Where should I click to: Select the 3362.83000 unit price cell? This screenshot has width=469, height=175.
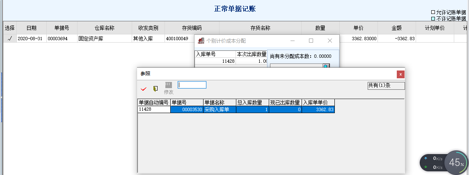coord(358,39)
